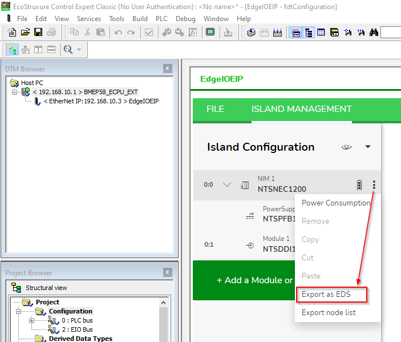Select Export as EDS from context menu
401x342 pixels.
pos(326,295)
